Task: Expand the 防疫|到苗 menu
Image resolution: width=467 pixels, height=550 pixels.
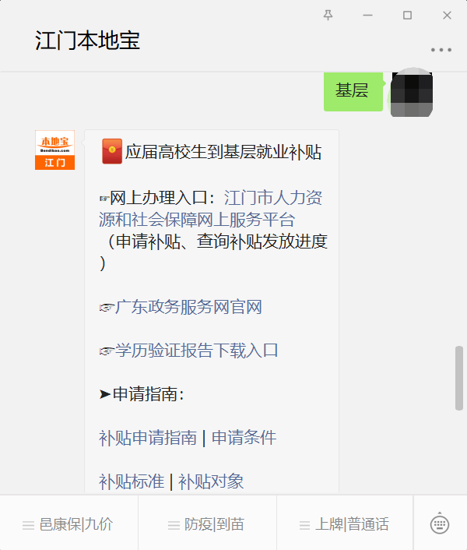Action: (207, 524)
